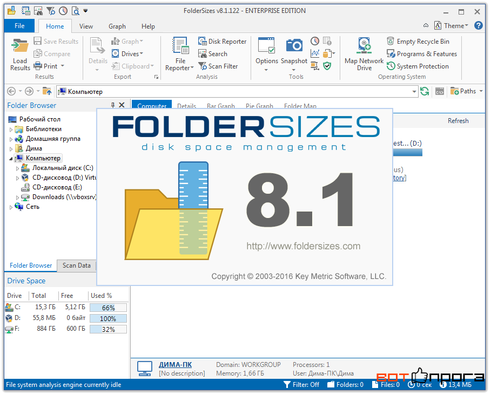Switch to the Scan Data tab
This screenshot has height=395, width=491.
[76, 265]
